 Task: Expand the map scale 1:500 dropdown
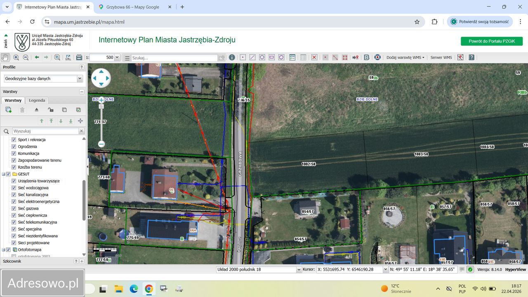coord(117,58)
